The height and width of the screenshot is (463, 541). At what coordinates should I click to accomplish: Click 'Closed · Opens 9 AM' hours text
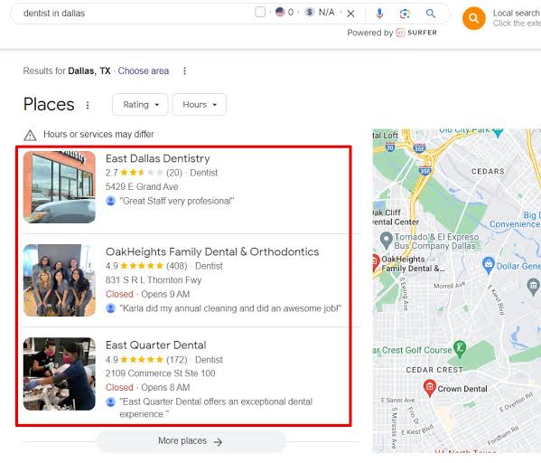148,294
